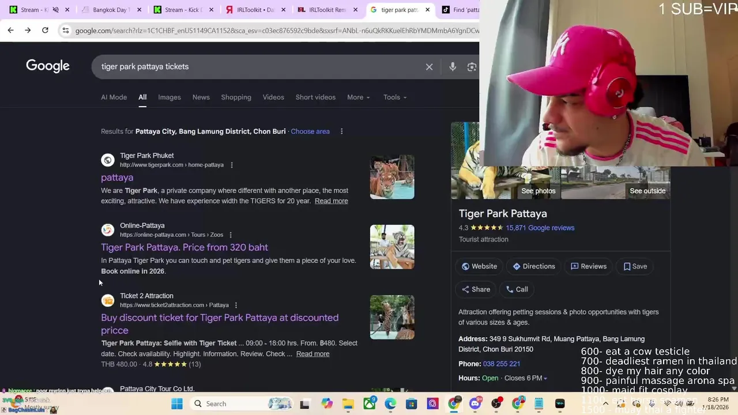
Task: Open the Tiger Park Phuket result thumbnail
Action: pos(392,177)
